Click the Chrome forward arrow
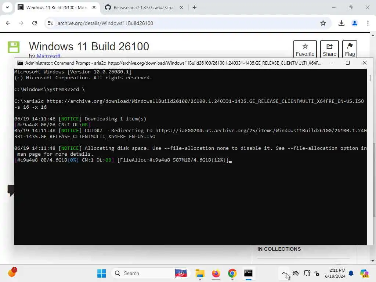Viewport: 376px width, 282px height. pos(21,23)
